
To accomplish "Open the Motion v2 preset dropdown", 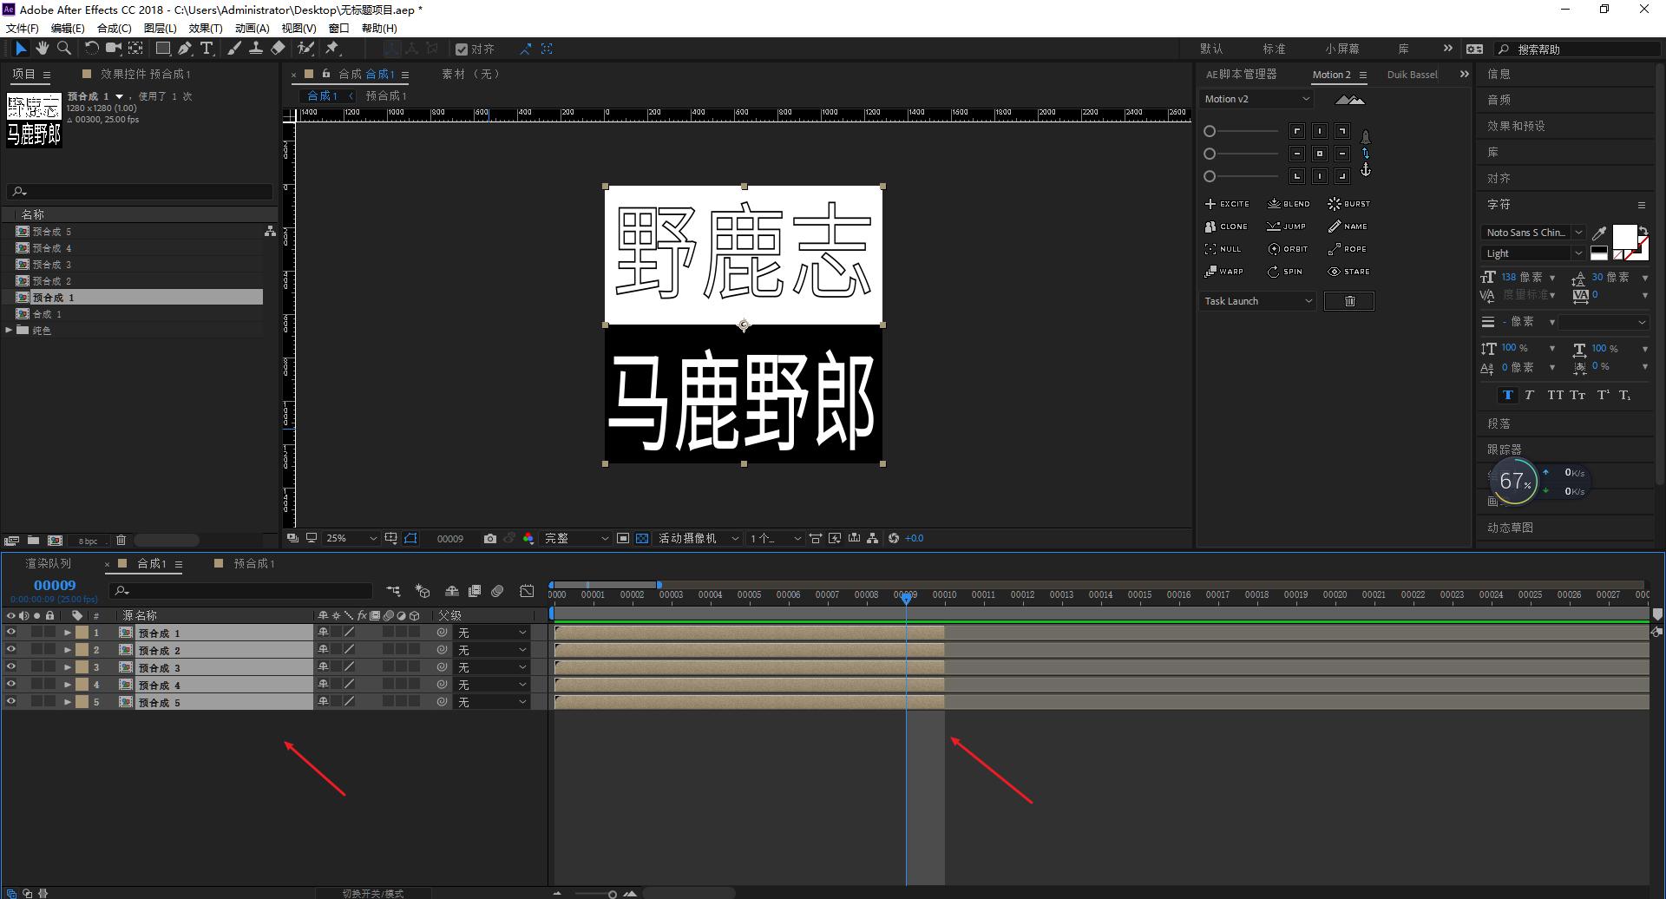I will tap(1256, 99).
